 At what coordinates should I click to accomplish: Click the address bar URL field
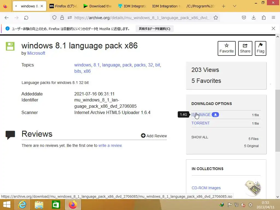pos(142,18)
